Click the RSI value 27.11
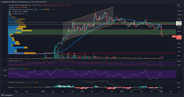 21,61
